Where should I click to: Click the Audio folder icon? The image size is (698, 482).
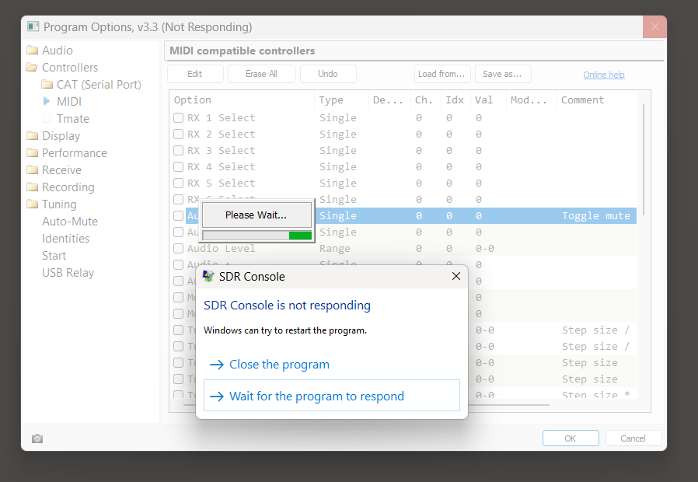(32, 51)
